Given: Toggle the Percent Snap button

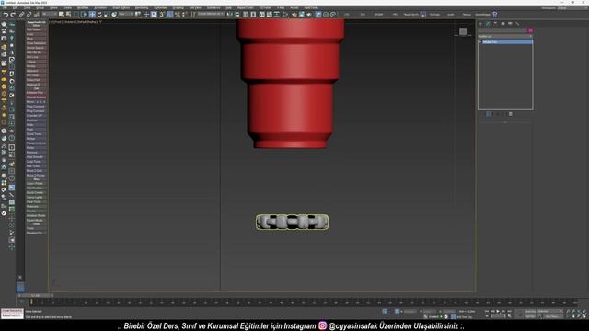Looking at the screenshot, I should click(178, 15).
